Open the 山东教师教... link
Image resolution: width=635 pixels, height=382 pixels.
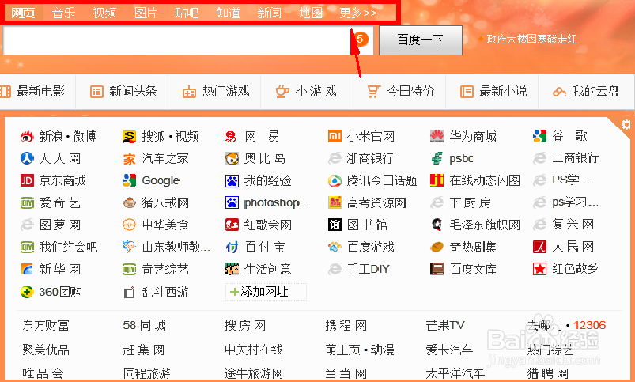tap(176, 247)
